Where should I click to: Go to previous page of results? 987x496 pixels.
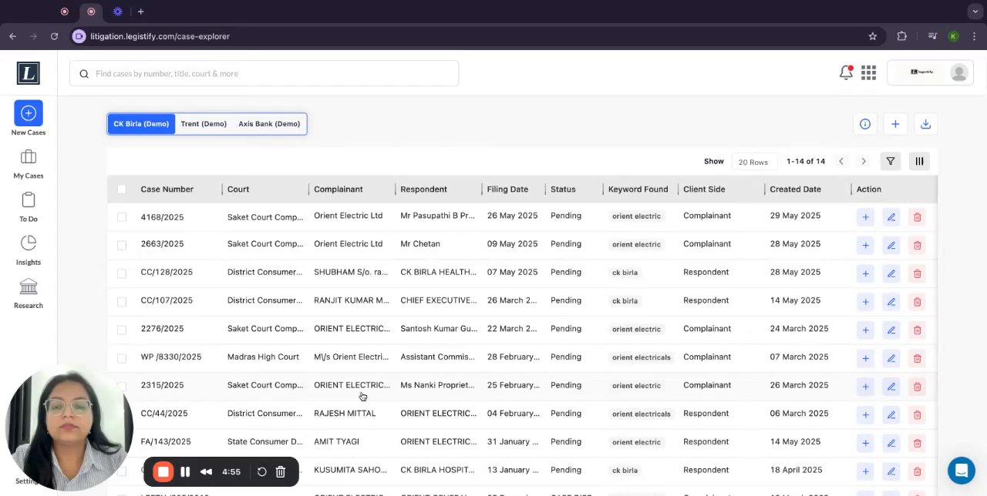pyautogui.click(x=841, y=161)
